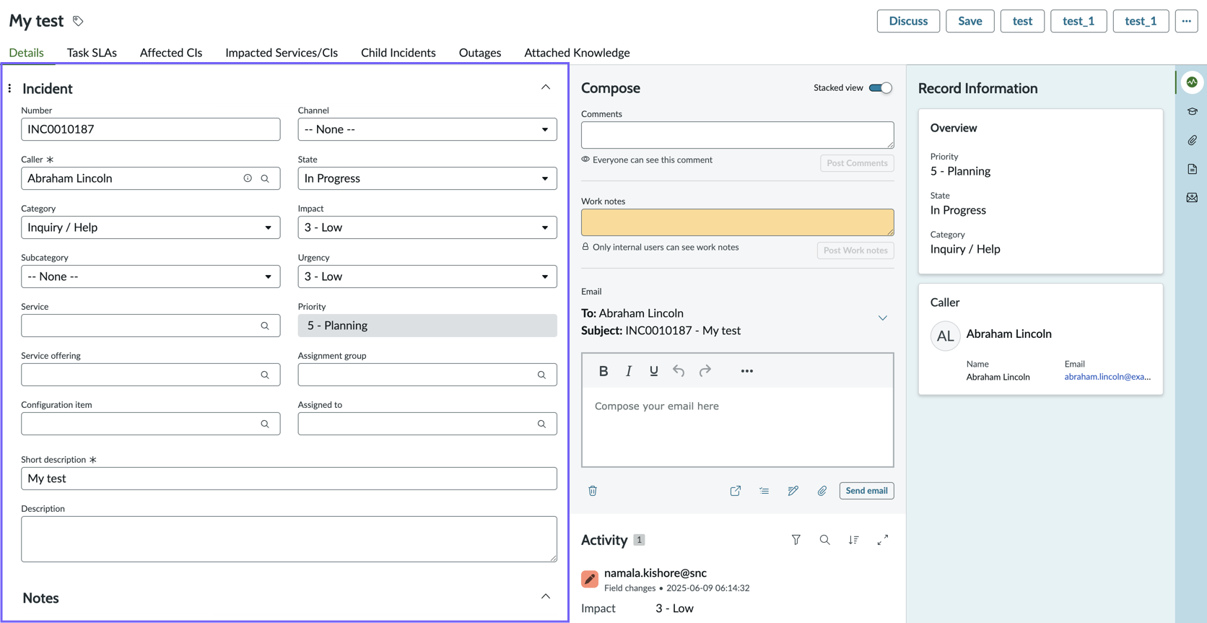Open more email formatting options
Image resolution: width=1207 pixels, height=623 pixels.
coord(747,371)
